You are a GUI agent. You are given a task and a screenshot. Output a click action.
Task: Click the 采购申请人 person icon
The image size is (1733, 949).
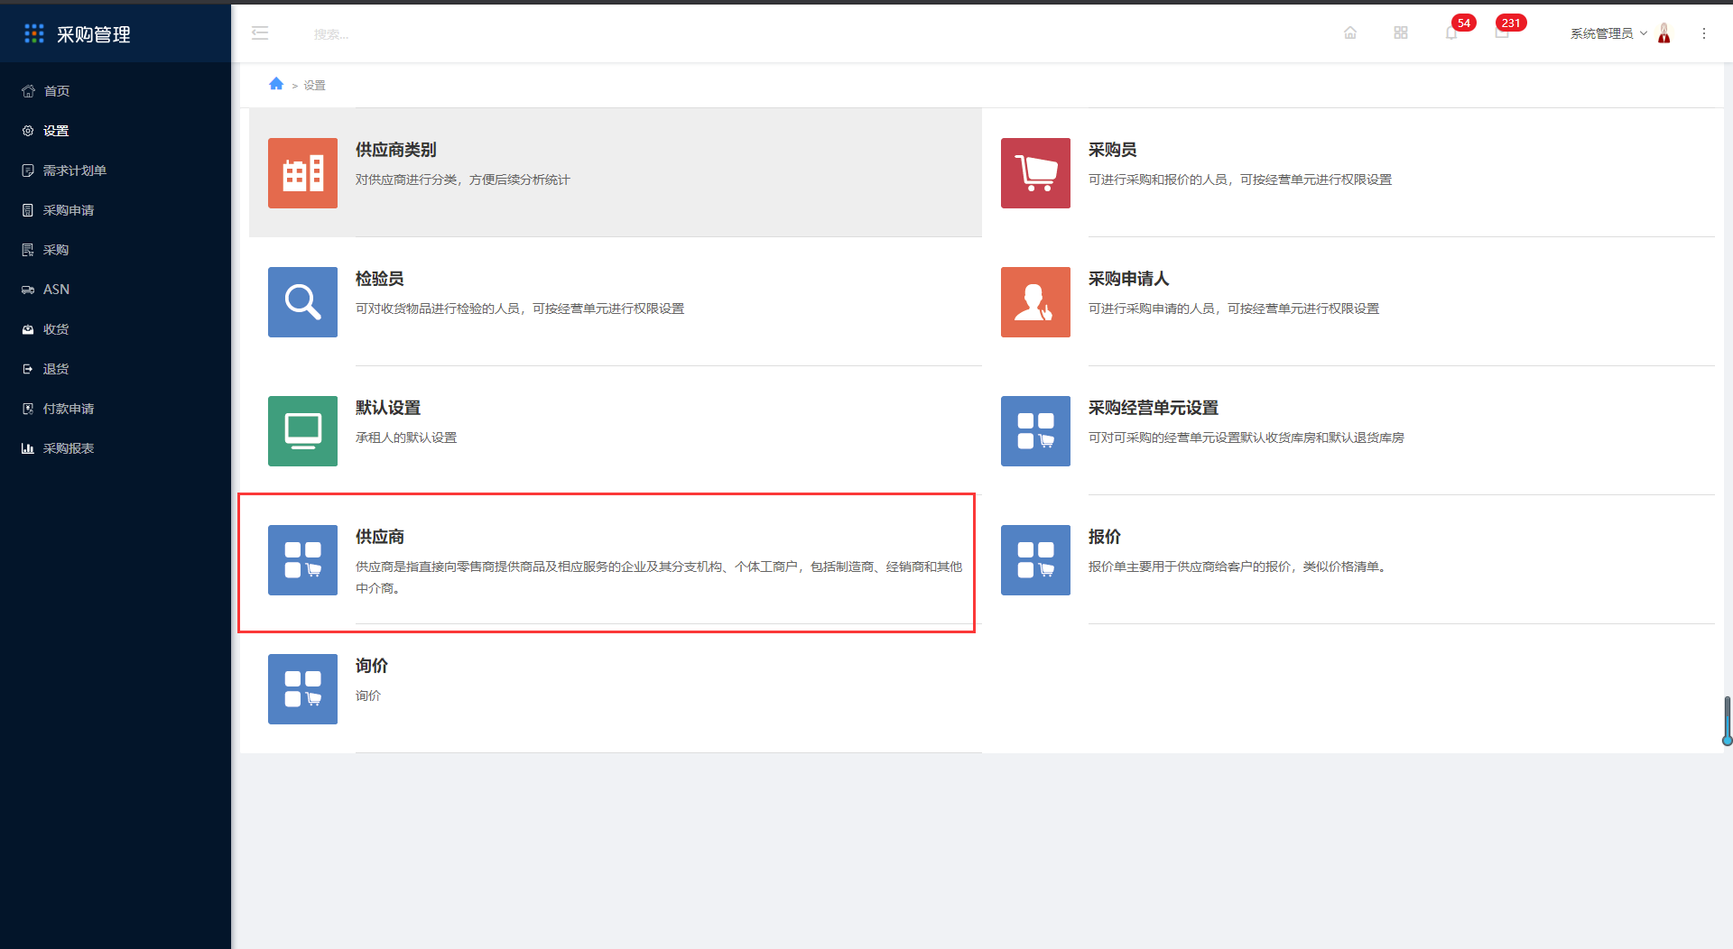point(1035,302)
